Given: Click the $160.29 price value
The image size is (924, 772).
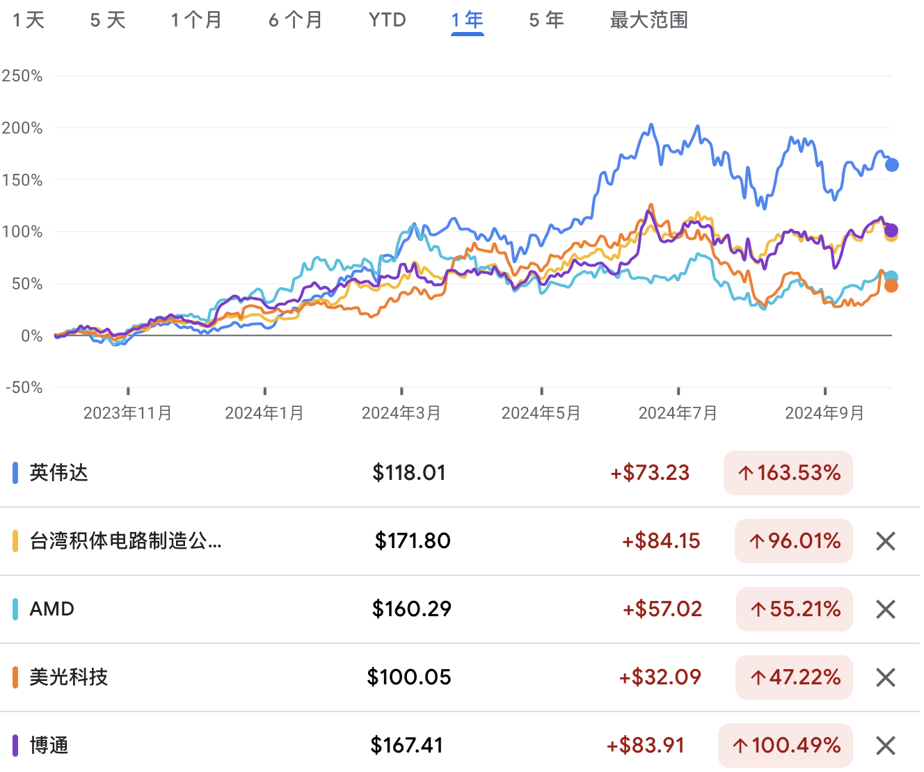Looking at the screenshot, I should 412,609.
